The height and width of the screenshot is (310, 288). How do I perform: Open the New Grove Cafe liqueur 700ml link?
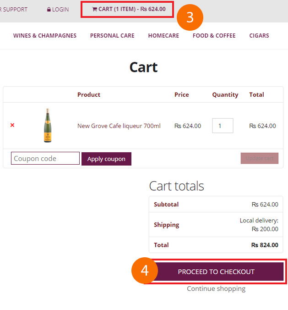pos(119,126)
